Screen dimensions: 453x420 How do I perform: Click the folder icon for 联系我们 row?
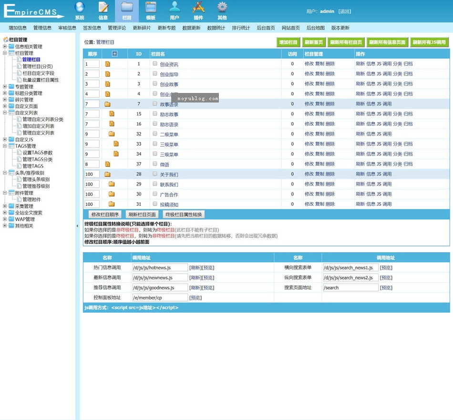tap(112, 184)
